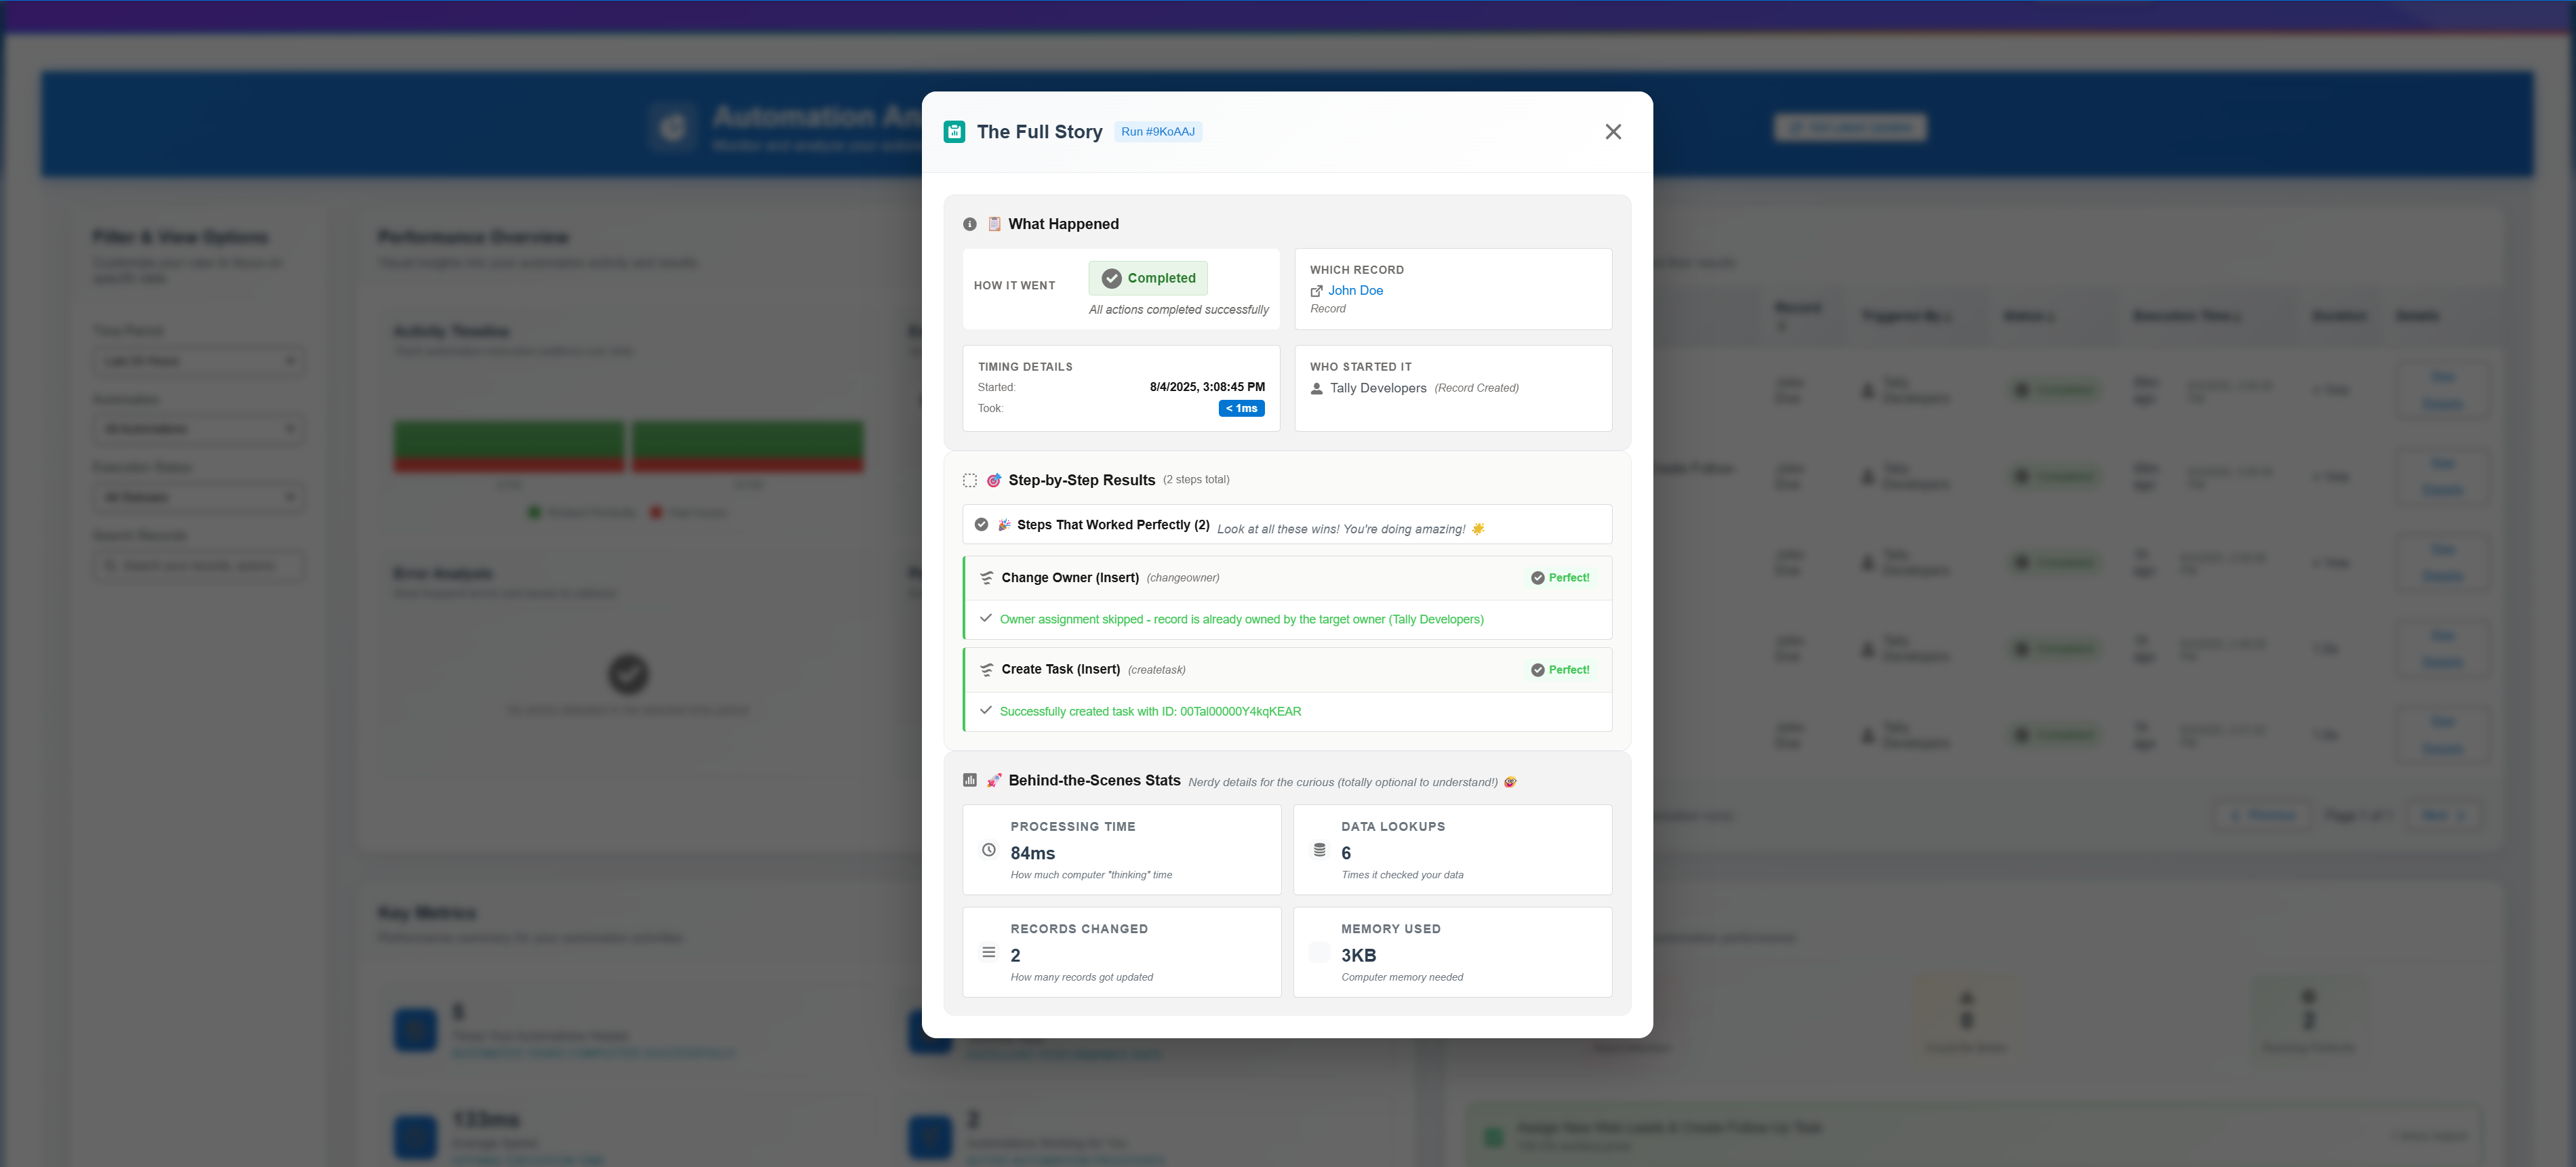Click the John Doe record link
Screen dimensions: 2576x1167
click(x=1355, y=291)
